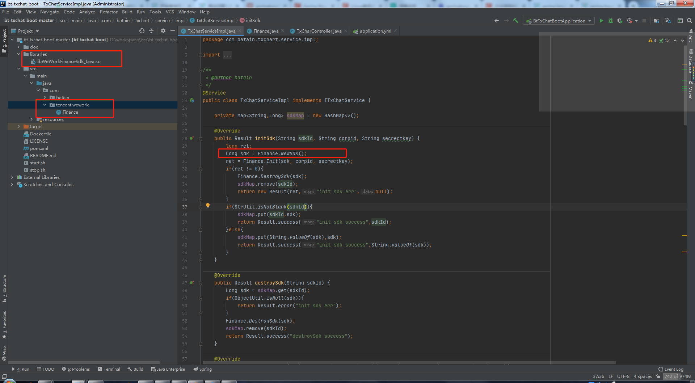695x383 pixels.
Task: Select pom.xml in the project tree
Action: [x=39, y=148]
